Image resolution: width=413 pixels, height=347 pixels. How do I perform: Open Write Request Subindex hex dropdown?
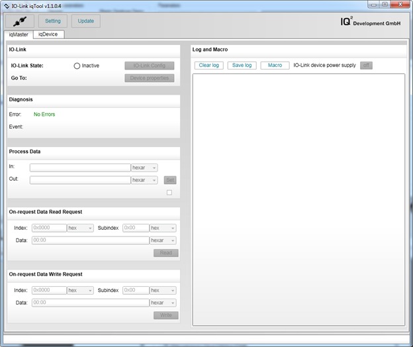pyautogui.click(x=163, y=290)
